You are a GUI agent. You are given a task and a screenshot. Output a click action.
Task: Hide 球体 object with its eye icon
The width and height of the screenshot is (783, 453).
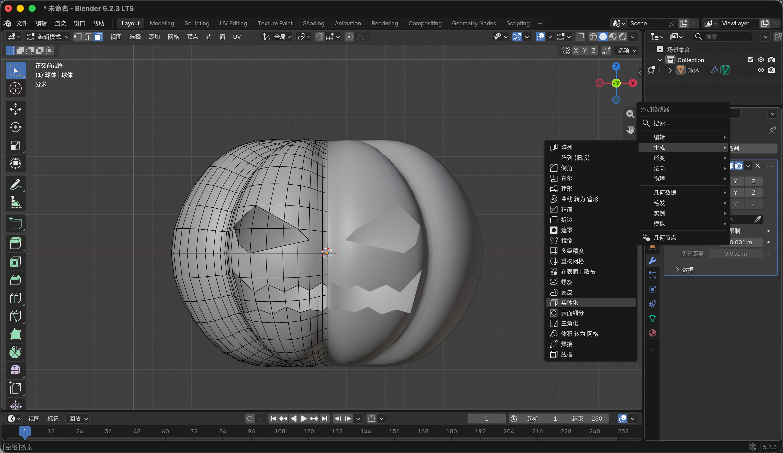[761, 70]
